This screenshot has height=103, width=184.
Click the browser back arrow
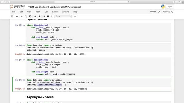(2, 2)
